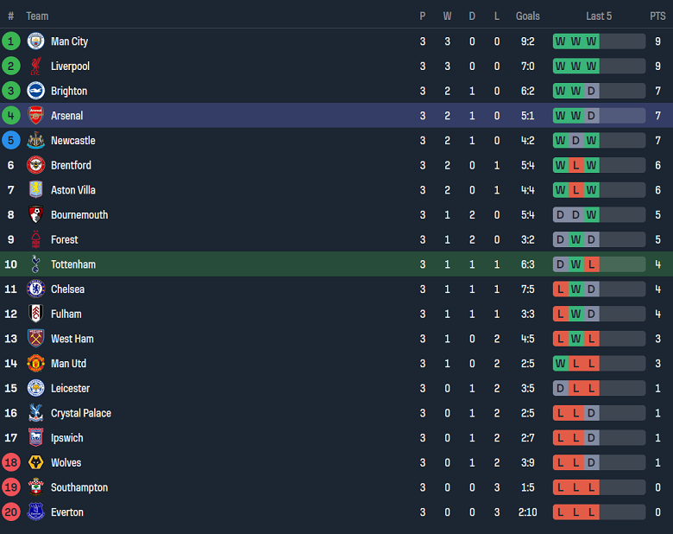673x534 pixels.
Task: Click the first green W in Man City's form
Action: click(x=560, y=41)
